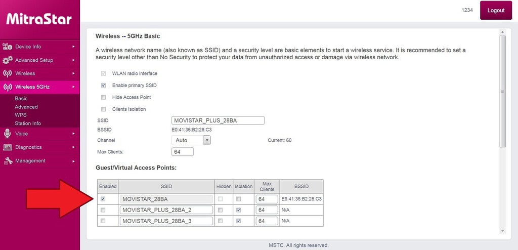Open the Channel Auto dropdown
This screenshot has width=518, height=250.
191,140
